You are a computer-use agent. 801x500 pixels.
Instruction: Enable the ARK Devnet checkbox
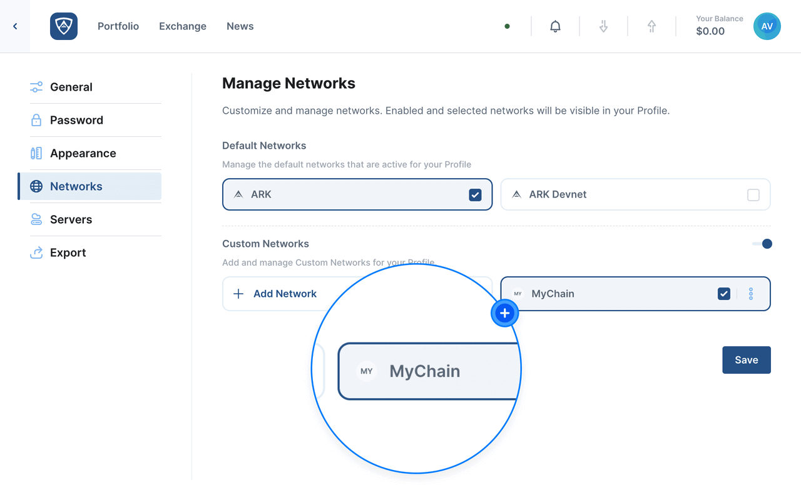point(753,195)
